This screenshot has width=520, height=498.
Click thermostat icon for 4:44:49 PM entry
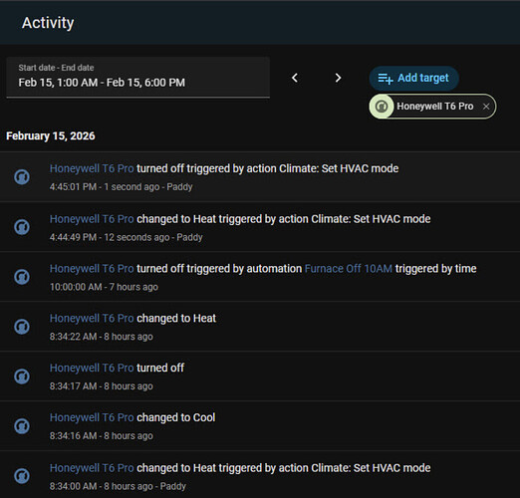click(22, 227)
